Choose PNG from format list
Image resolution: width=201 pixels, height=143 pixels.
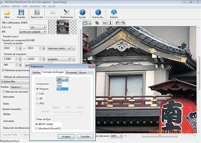62,86
